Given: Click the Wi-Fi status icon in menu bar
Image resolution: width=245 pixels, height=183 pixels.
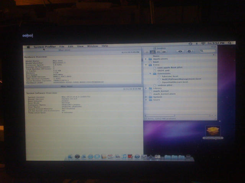Looking at the screenshot, I should 203,43.
